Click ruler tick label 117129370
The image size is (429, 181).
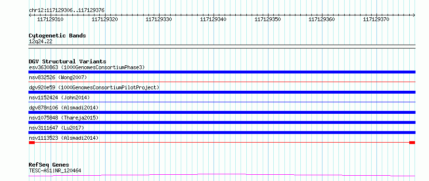click(376, 19)
